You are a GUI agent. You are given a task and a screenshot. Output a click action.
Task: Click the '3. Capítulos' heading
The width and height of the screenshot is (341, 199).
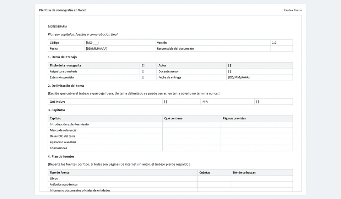coord(56,110)
